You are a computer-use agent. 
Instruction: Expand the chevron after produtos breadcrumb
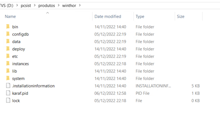coord(59,5)
